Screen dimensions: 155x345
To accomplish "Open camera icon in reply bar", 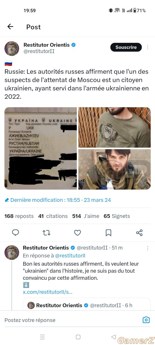I will (146, 320).
